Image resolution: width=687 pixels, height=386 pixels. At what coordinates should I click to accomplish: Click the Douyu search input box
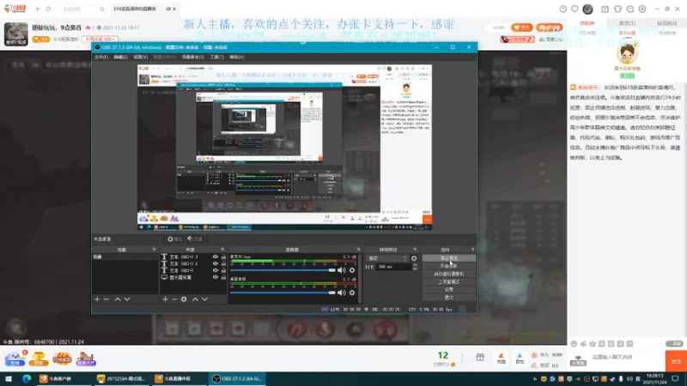click(79, 9)
